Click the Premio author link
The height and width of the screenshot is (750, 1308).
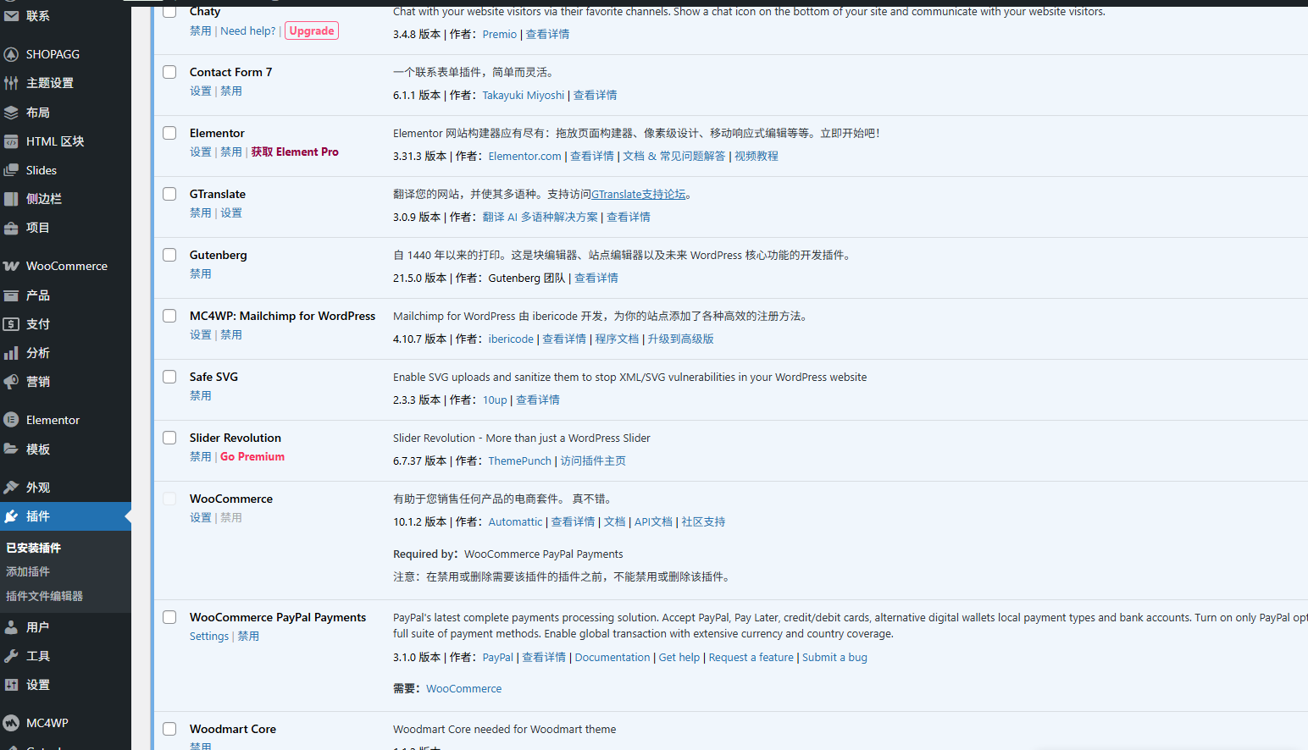point(500,34)
